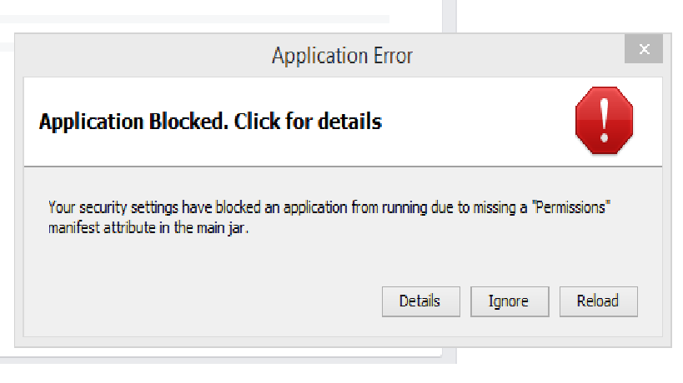Click the "Application Blocked. Click for details" heading
683x383 pixels.
(210, 122)
